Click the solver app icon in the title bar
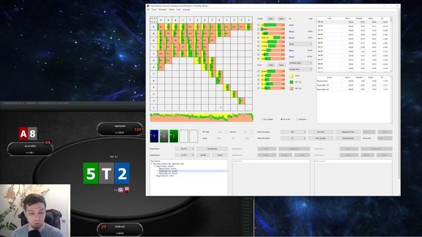 [x=148, y=6]
